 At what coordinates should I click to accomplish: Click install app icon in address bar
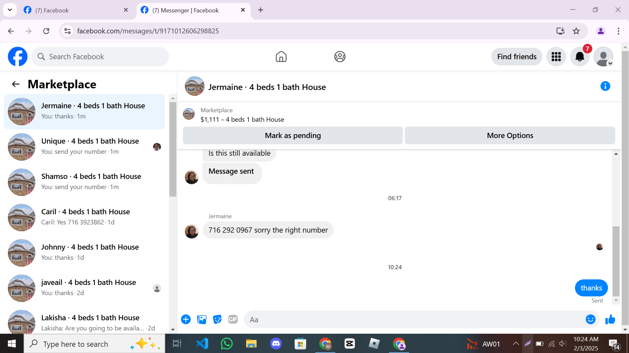point(560,31)
